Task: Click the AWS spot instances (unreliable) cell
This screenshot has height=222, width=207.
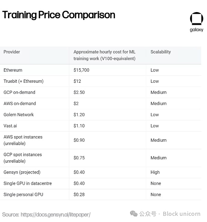Action: [23, 140]
